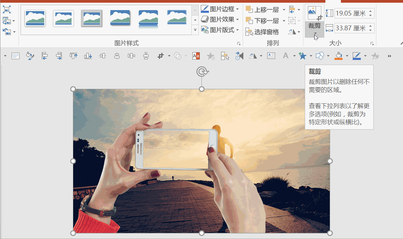Click 上移一层 bring forward button

click(x=262, y=10)
